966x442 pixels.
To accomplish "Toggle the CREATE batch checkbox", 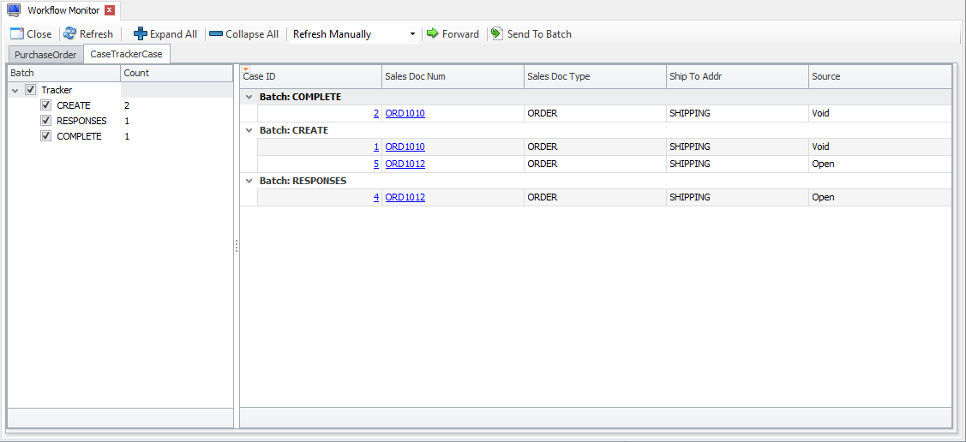I will pyautogui.click(x=46, y=105).
